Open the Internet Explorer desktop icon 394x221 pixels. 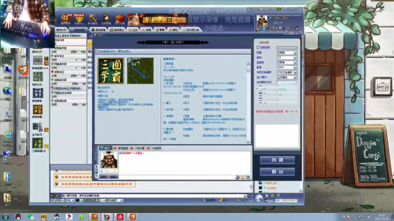[x=7, y=135]
